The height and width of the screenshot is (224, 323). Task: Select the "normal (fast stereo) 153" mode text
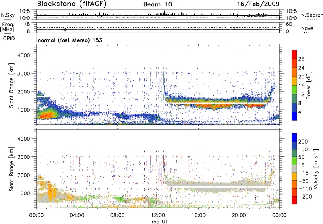(x=70, y=40)
